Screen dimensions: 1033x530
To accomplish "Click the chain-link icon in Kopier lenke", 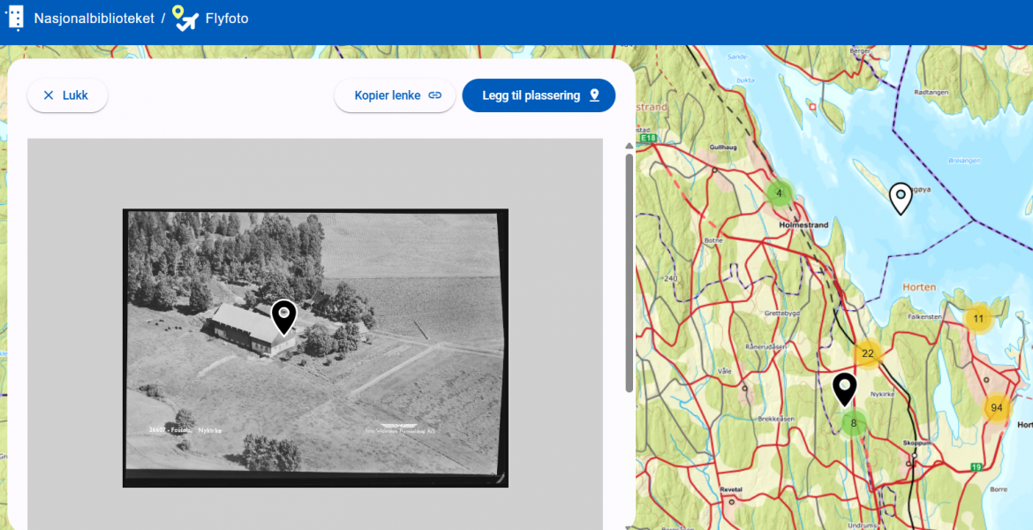I will click(x=435, y=95).
